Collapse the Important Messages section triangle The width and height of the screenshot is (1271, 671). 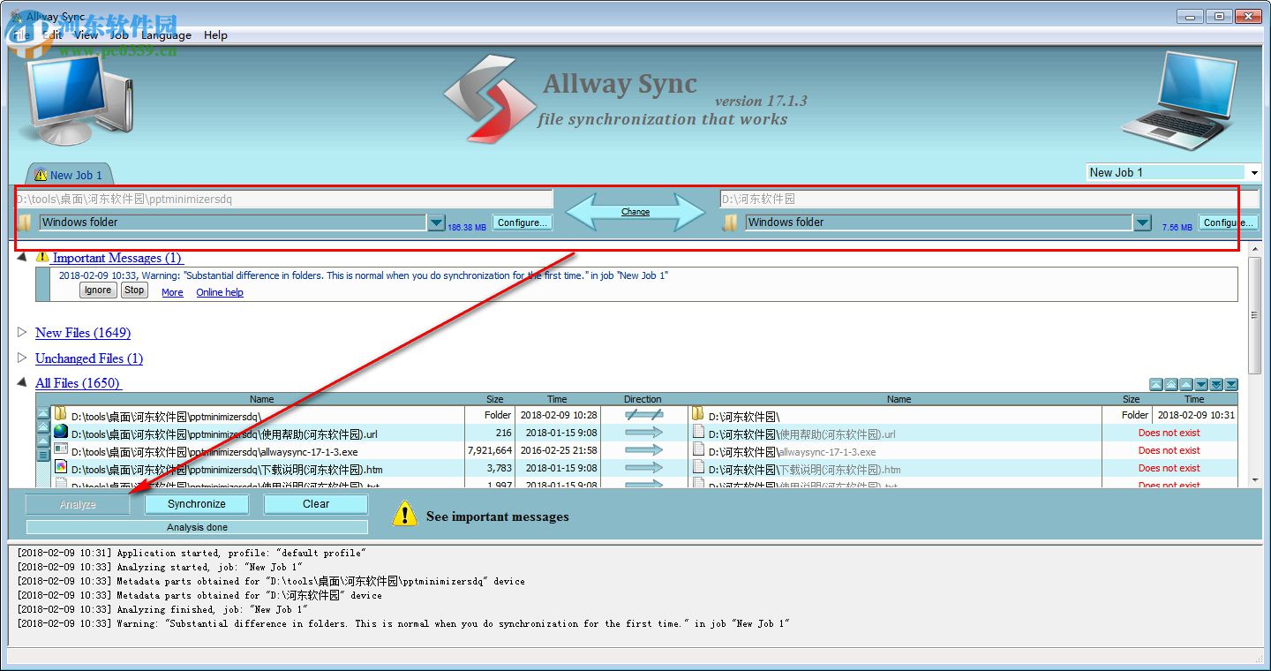pos(22,257)
